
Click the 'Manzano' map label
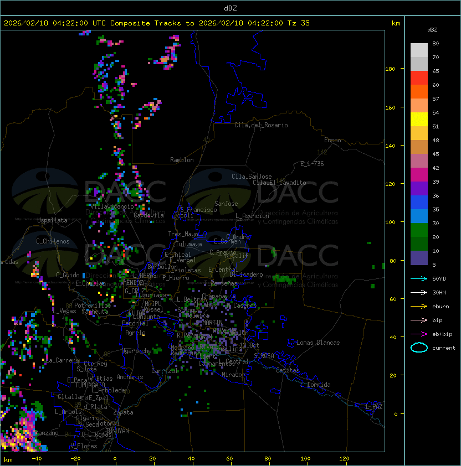coord(47,433)
